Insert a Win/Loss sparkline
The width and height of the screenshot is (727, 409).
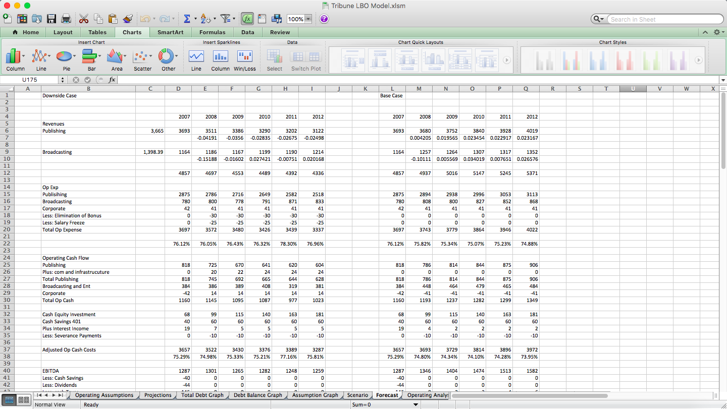[x=245, y=56]
